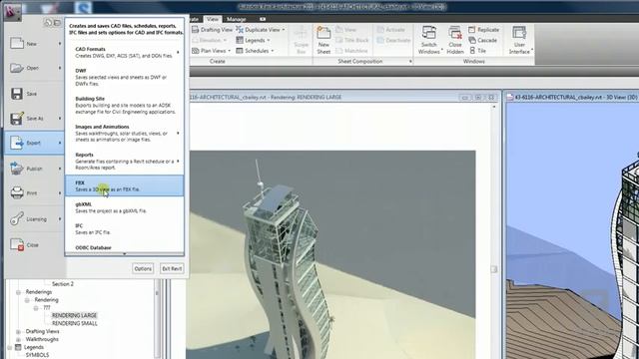Open the Licensing key option

pyautogui.click(x=35, y=219)
